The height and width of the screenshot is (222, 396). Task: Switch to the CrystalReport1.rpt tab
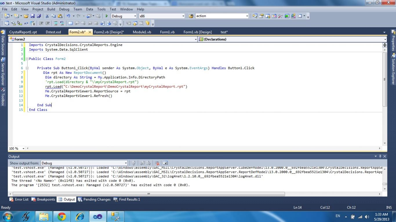coord(23,32)
